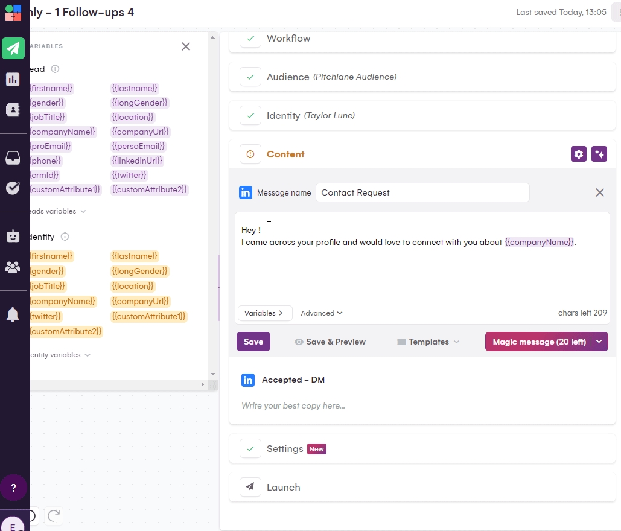Expand the Advanced dropdown
This screenshot has width=621, height=531.
pyautogui.click(x=322, y=313)
